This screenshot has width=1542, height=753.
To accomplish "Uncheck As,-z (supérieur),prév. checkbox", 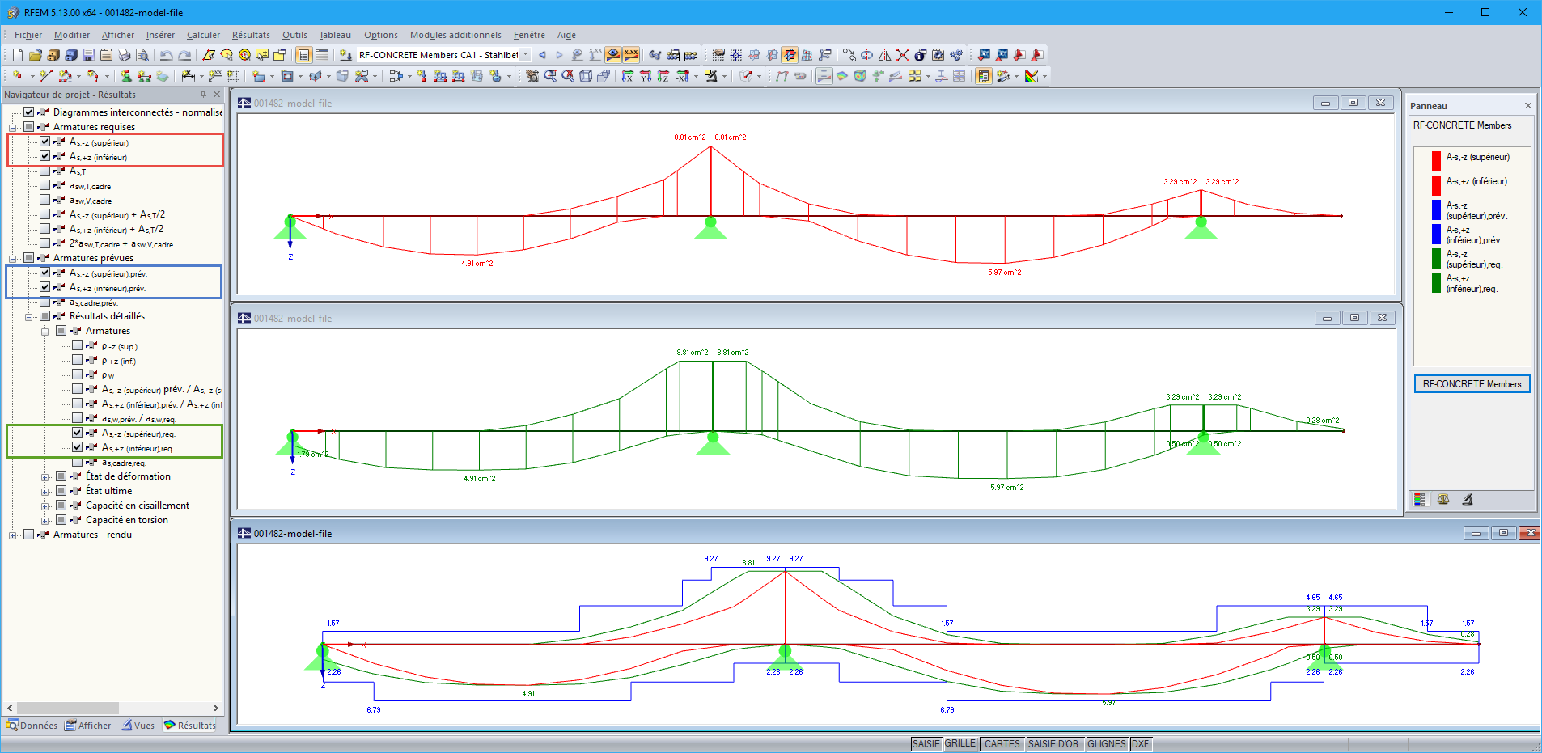I will (x=45, y=273).
